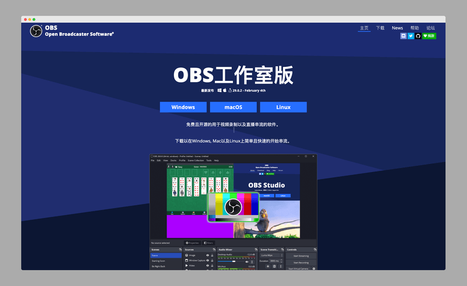The height and width of the screenshot is (286, 467).
Task: Click the red close dot of the browser window
Action: [25, 19]
